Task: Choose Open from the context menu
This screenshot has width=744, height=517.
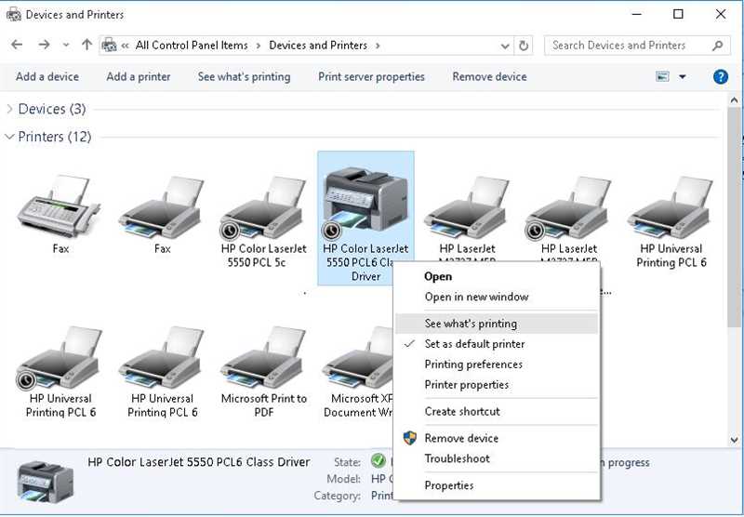Action: point(497,276)
